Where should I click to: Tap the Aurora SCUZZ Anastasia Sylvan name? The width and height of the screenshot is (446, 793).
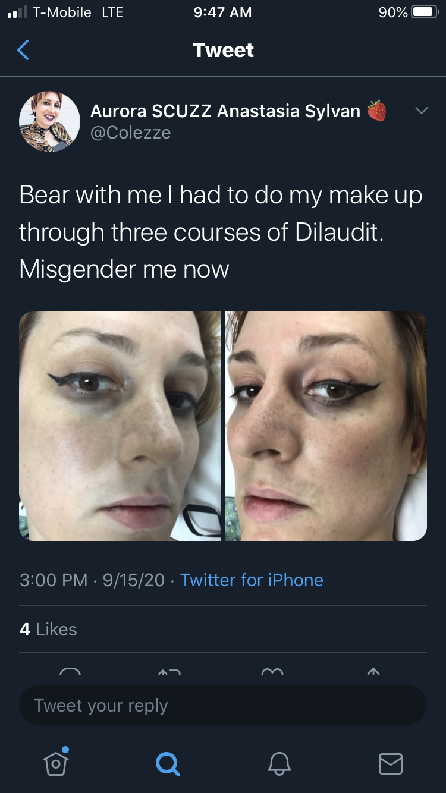pos(225,111)
